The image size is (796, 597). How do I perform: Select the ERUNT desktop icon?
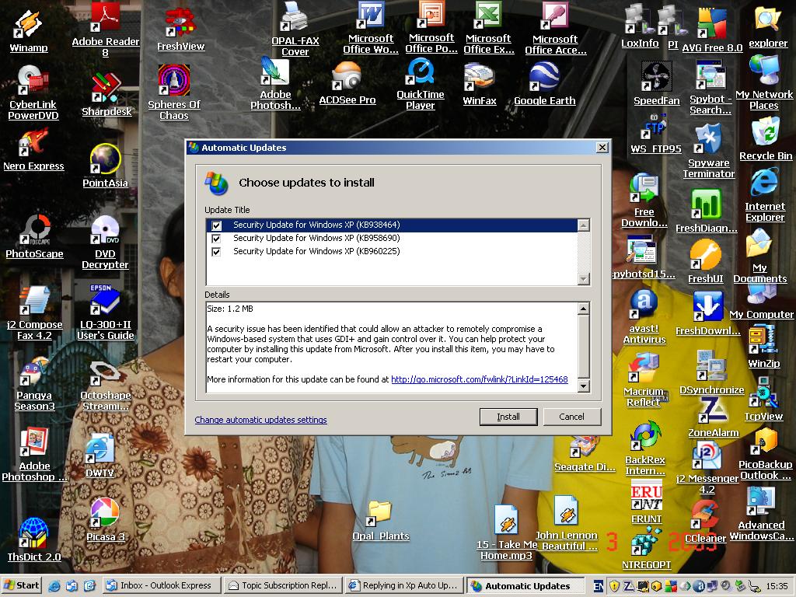tap(646, 503)
